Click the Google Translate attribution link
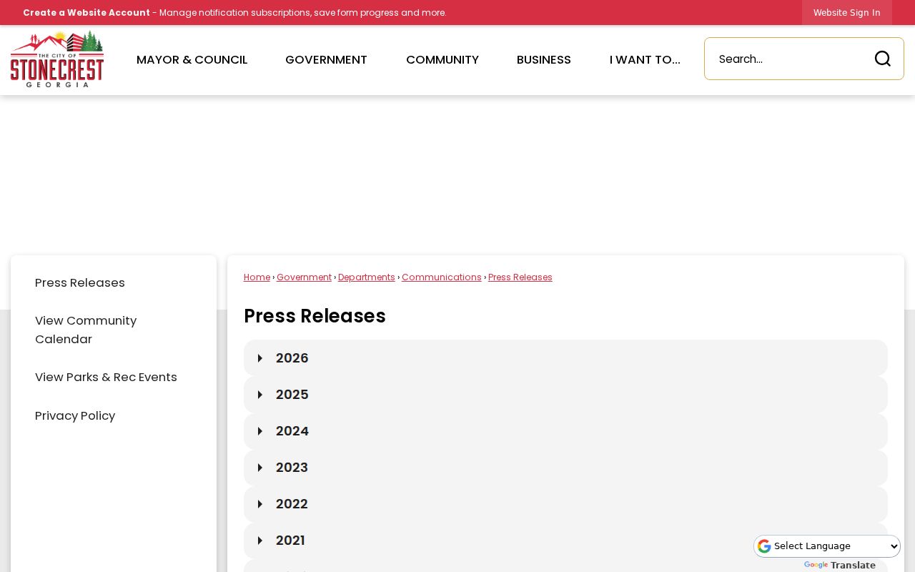 pyautogui.click(x=840, y=565)
